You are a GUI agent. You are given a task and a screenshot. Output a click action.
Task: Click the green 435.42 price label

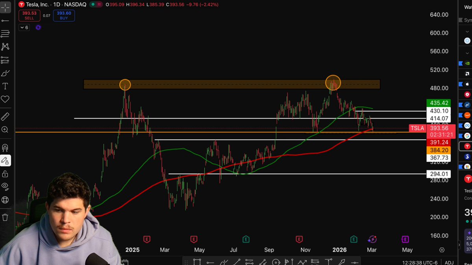439,103
